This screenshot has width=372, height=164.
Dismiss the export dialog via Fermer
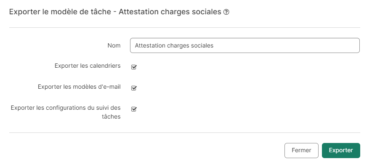(301, 150)
